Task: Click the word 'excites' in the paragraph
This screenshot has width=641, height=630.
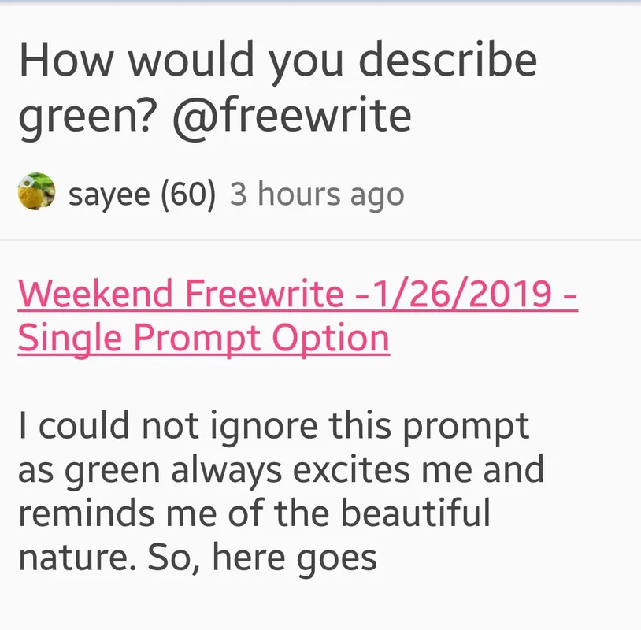Action: coord(350,470)
